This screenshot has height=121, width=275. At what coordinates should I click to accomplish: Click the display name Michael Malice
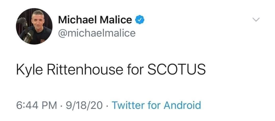tap(95, 20)
